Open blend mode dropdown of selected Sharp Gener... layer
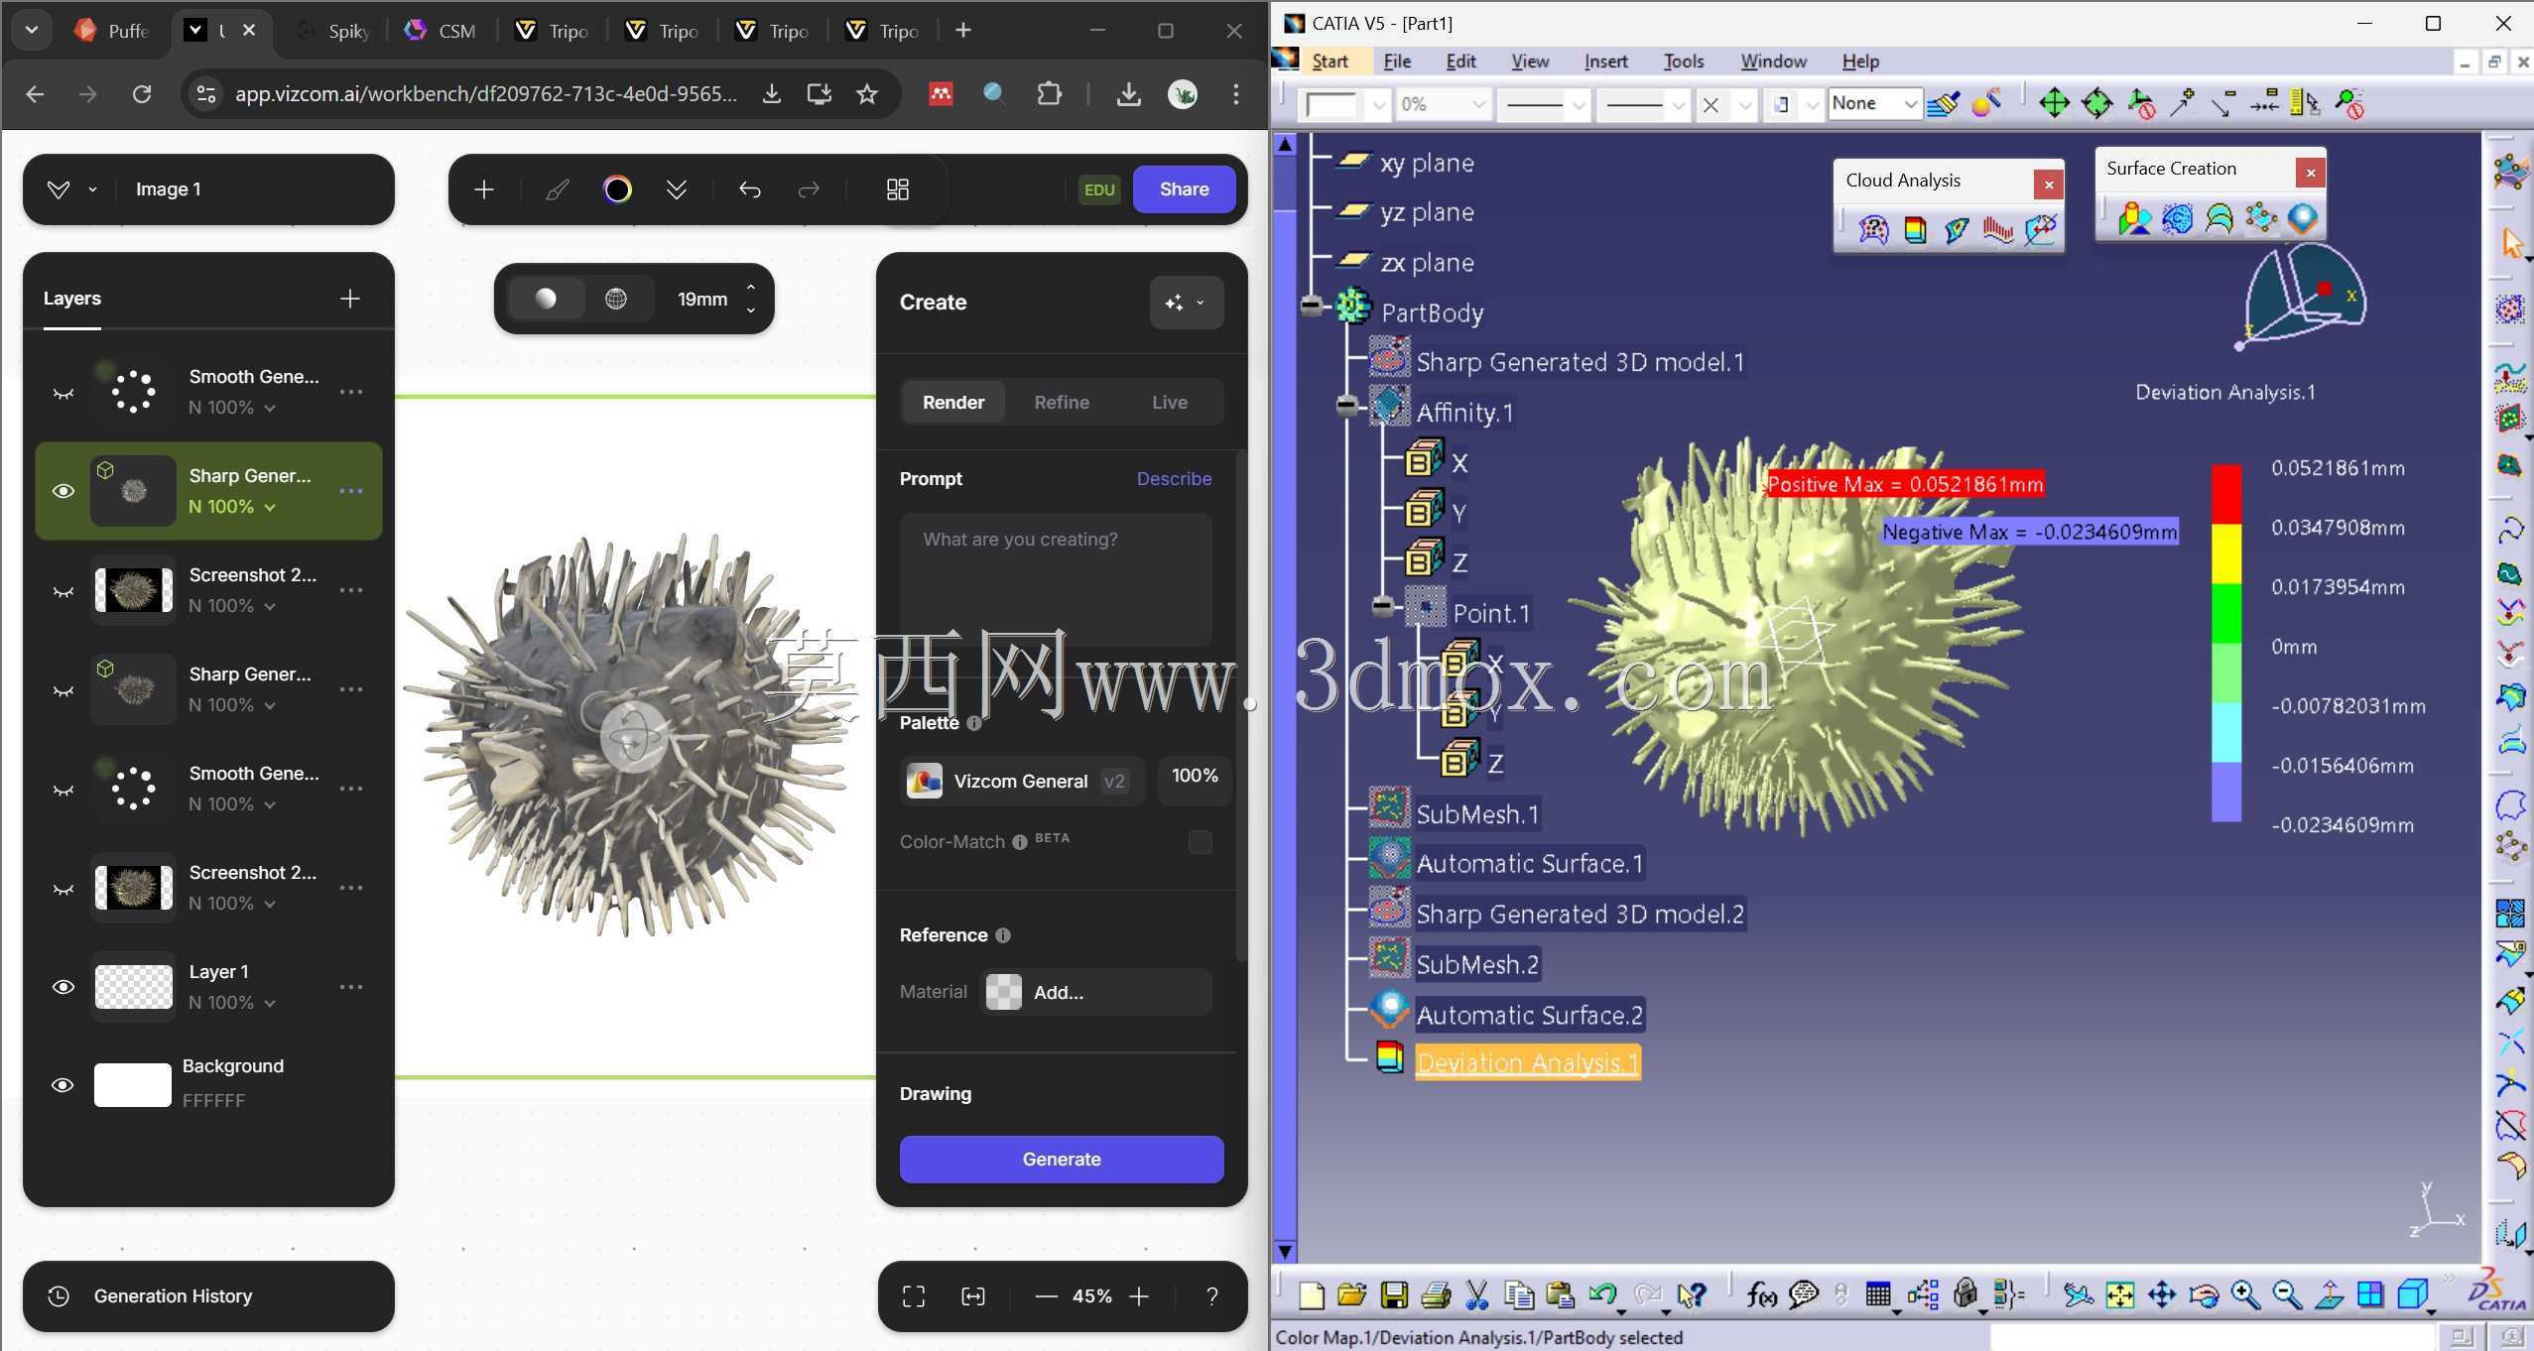The image size is (2534, 1351). click(x=232, y=507)
